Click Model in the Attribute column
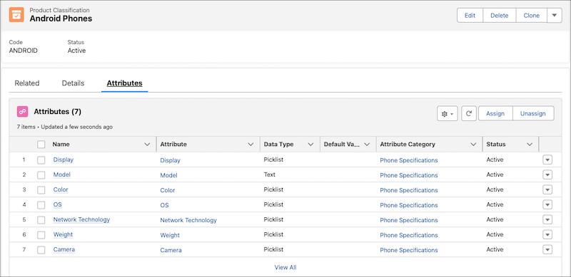The image size is (571, 277). [168, 175]
